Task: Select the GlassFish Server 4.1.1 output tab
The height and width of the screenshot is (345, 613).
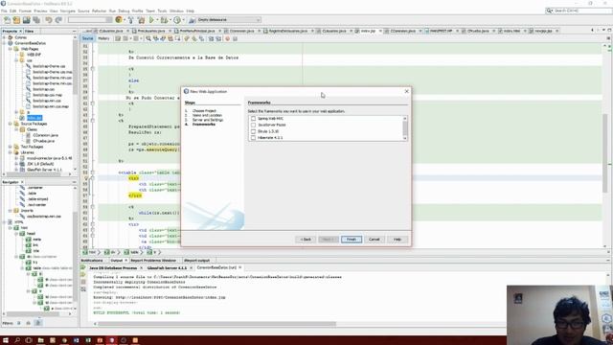Action: (167, 268)
